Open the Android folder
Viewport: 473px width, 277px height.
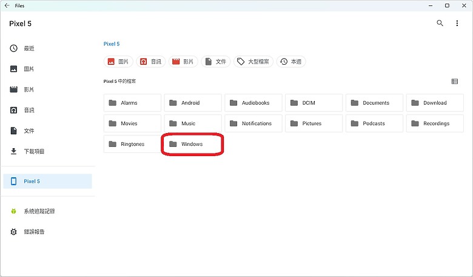pyautogui.click(x=193, y=103)
